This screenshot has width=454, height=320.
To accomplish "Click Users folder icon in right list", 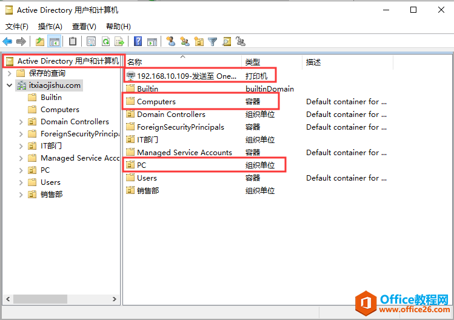I will pos(130,178).
